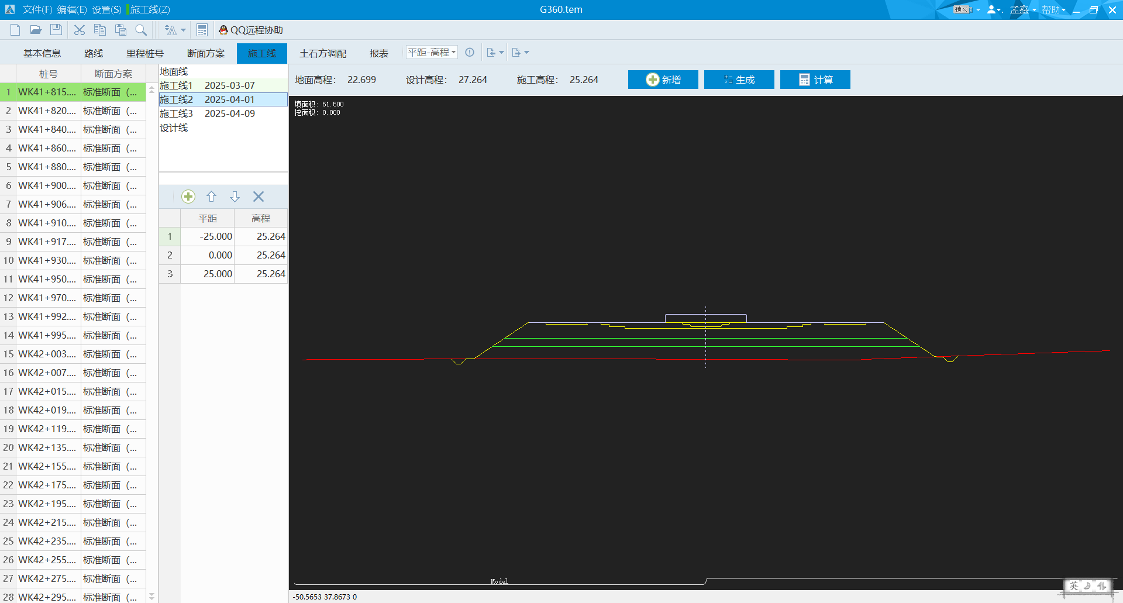Click the 平距 column header
Image resolution: width=1123 pixels, height=603 pixels.
click(208, 218)
